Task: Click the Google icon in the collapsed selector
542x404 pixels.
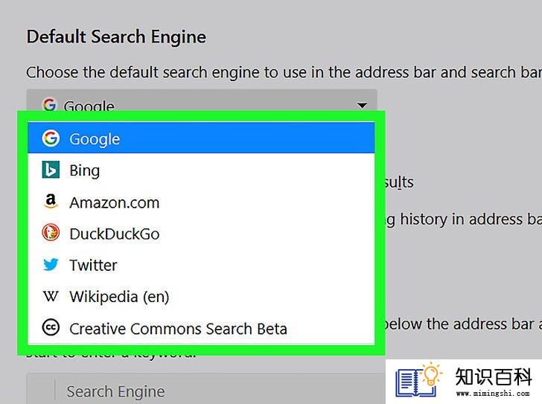Action: coord(49,104)
